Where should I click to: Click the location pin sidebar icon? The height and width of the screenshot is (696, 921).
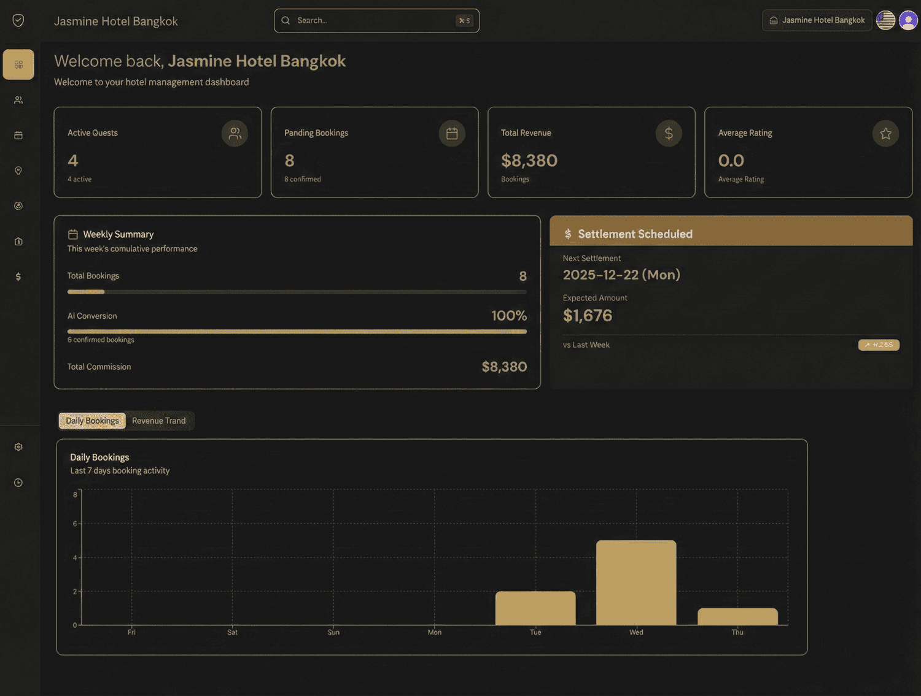coord(18,170)
